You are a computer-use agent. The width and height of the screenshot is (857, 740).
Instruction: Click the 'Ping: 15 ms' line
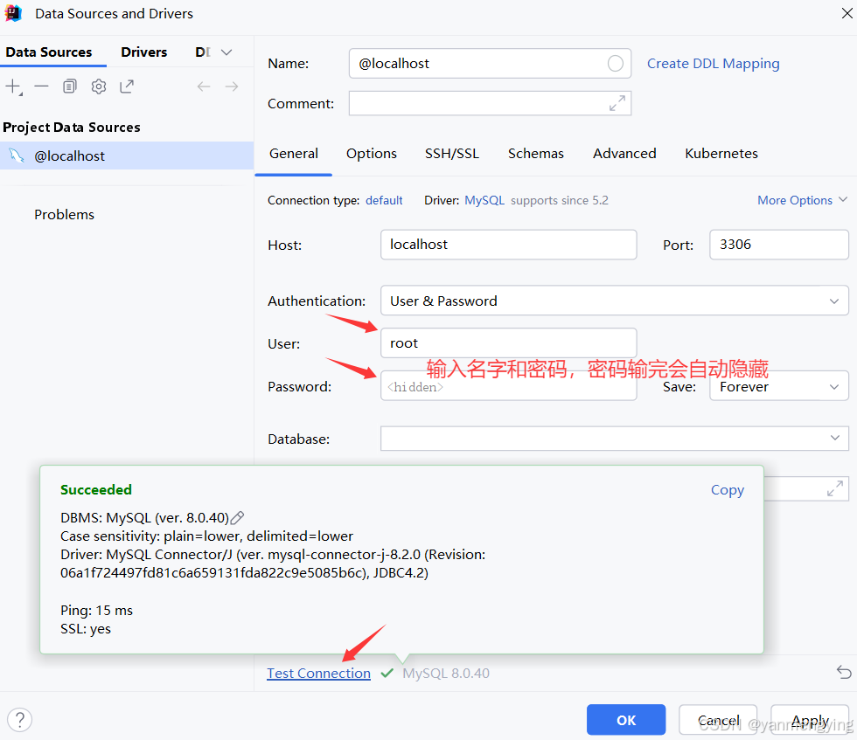point(96,610)
